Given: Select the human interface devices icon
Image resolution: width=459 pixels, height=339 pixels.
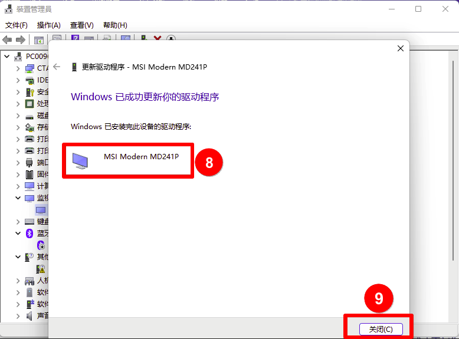Looking at the screenshot, I should (x=29, y=281).
